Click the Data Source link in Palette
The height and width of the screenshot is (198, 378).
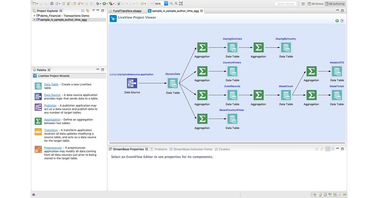pos(52,95)
